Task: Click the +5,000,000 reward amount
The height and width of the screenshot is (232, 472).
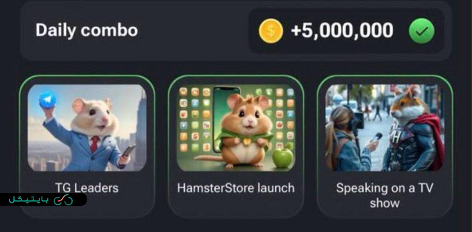Action: tap(342, 31)
